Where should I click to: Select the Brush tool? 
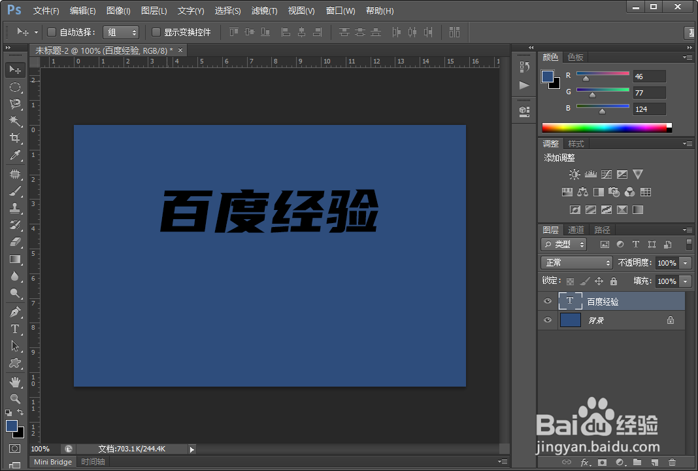pos(15,191)
